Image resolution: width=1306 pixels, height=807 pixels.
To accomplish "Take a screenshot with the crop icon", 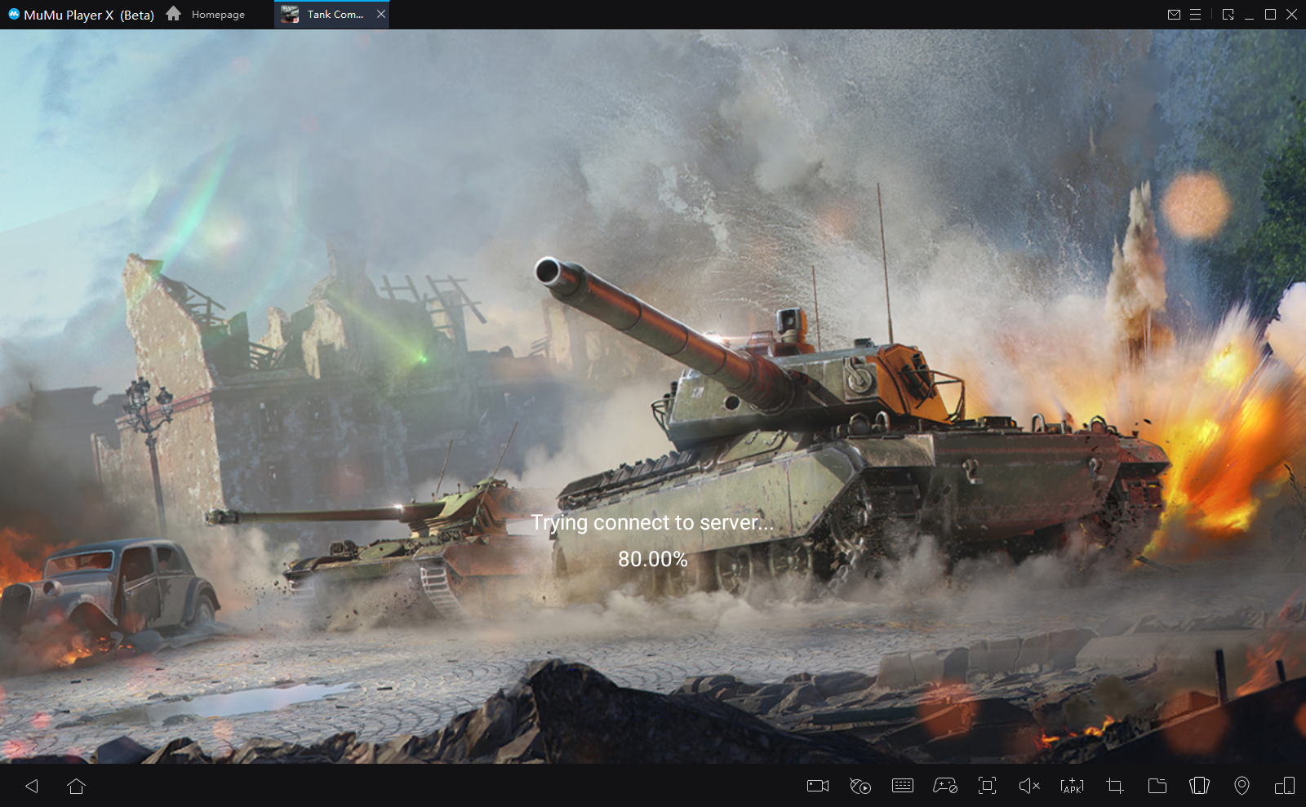I will click(x=1114, y=786).
